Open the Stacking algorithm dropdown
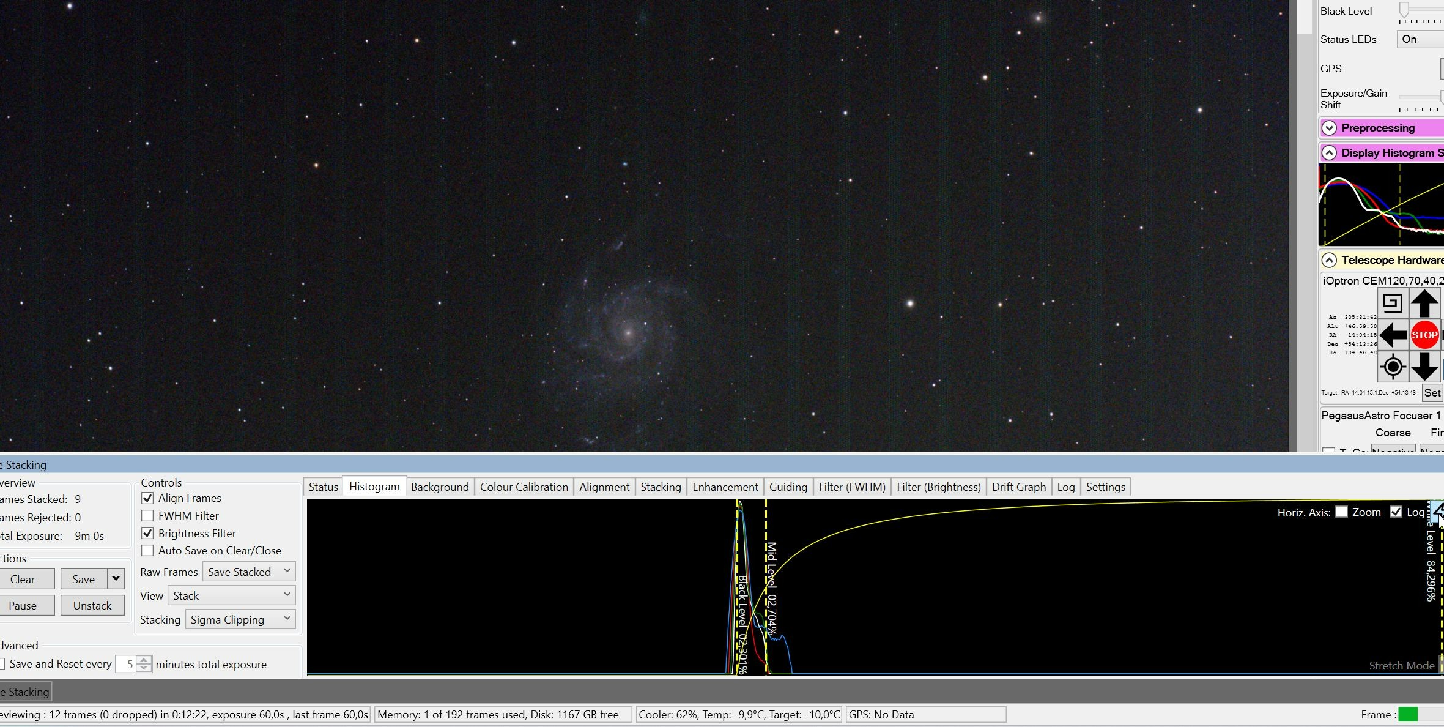 click(x=240, y=619)
